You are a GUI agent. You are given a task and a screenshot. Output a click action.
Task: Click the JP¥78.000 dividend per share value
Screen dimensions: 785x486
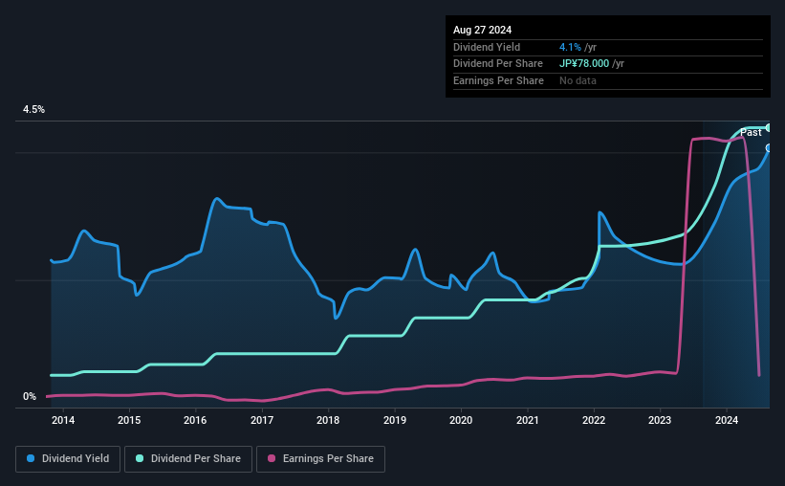click(584, 64)
